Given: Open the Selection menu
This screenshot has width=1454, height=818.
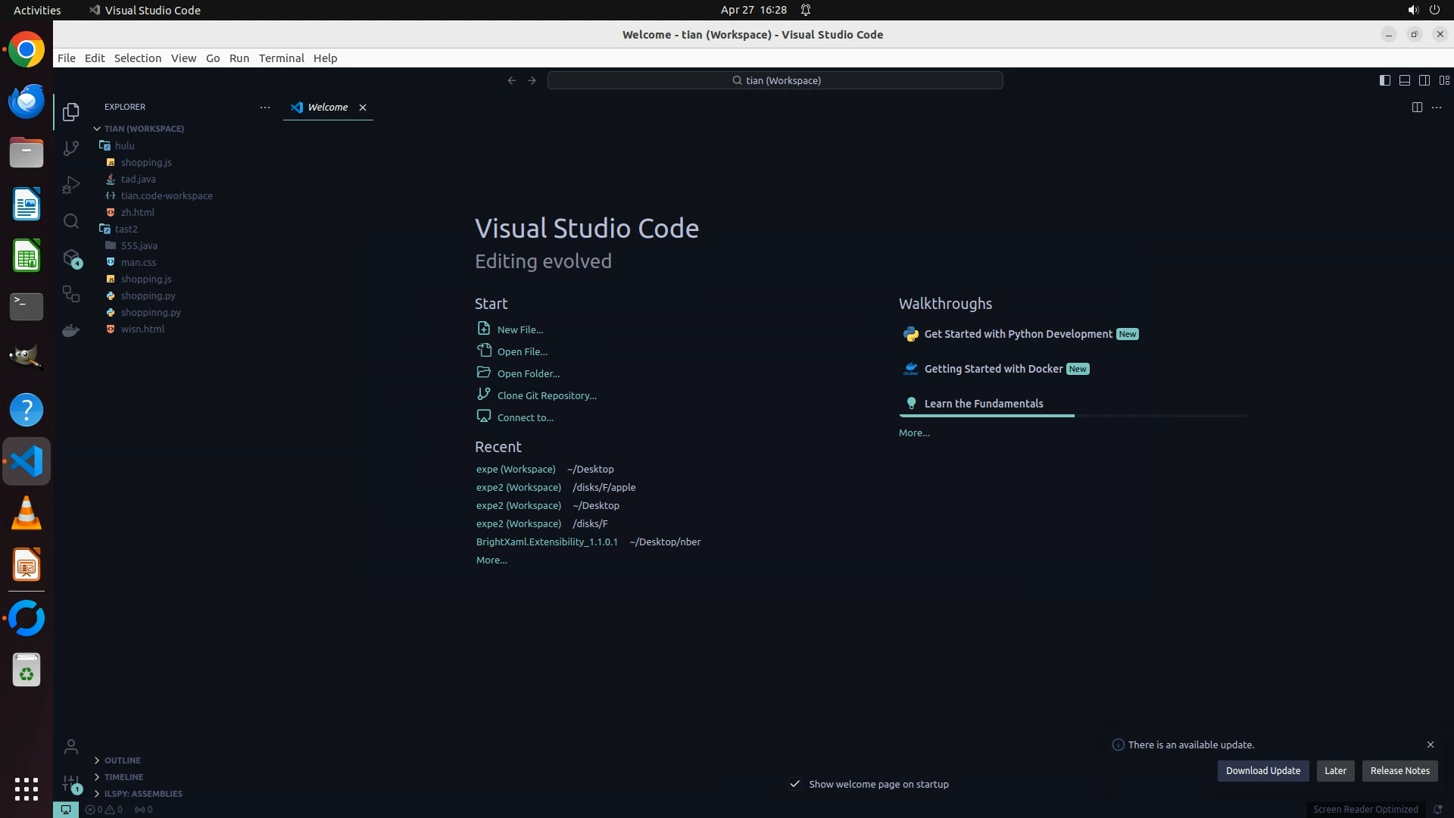Looking at the screenshot, I should pos(137,58).
